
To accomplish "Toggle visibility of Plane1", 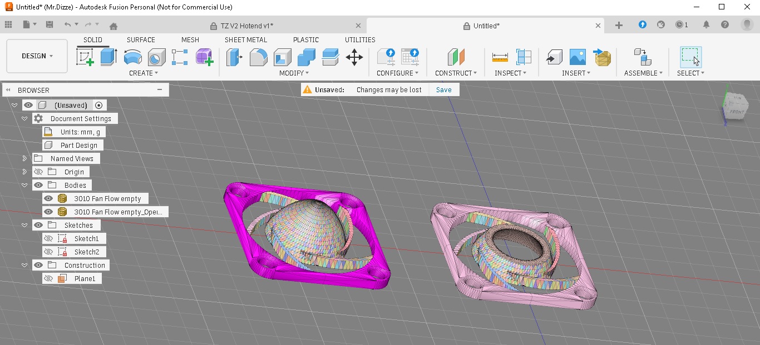I will tap(48, 278).
